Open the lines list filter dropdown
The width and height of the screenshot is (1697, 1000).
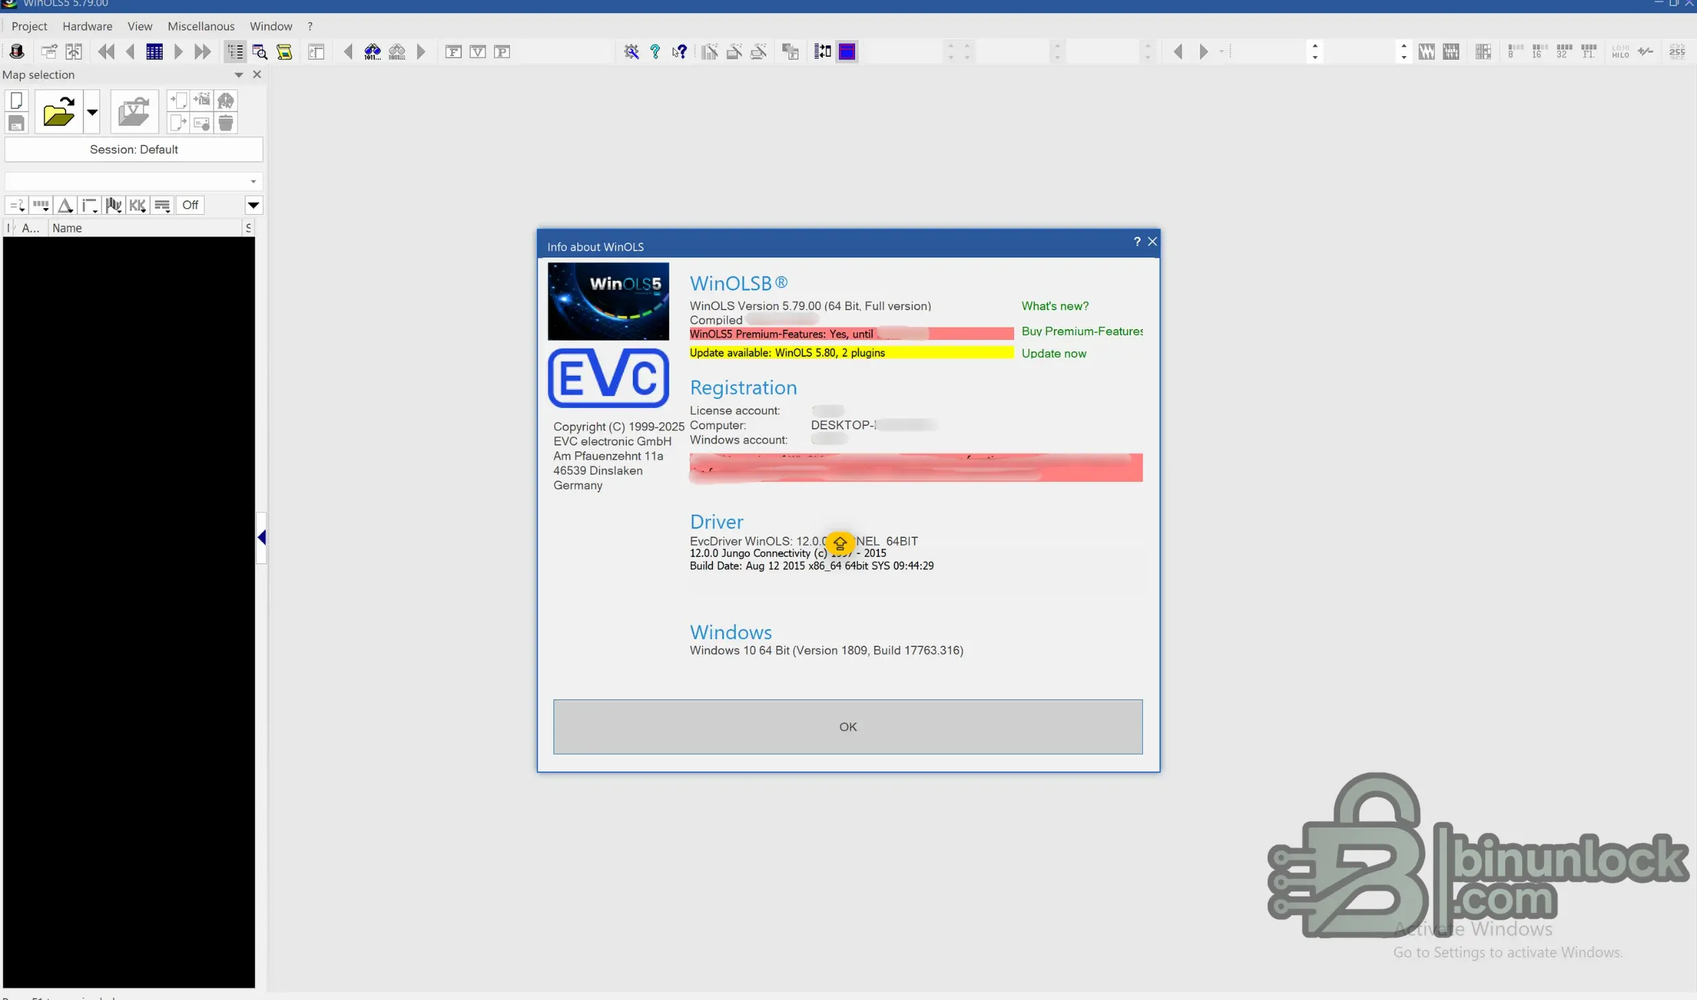(x=162, y=205)
